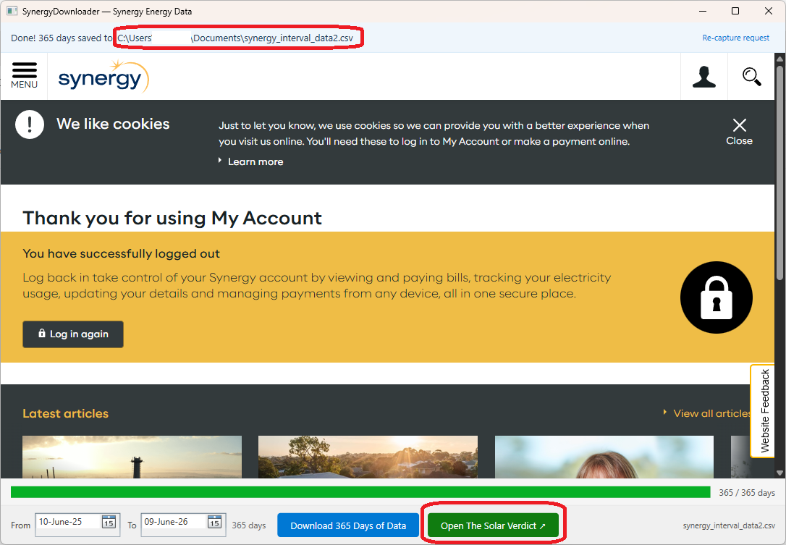Click the SynergyDownloader app icon in title bar
Viewport: 786px width, 545px height.
point(12,11)
